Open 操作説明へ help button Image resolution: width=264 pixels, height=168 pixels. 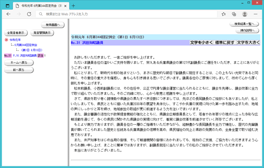[x=247, y=30]
